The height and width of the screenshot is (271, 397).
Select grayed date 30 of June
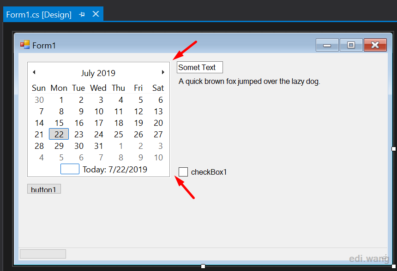(x=39, y=100)
